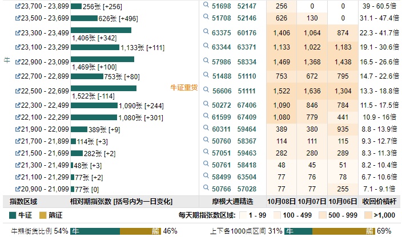Click the 23,300 - 23,499 index range link
Viewport: 402px width, 237px height.
pyautogui.click(x=44, y=33)
